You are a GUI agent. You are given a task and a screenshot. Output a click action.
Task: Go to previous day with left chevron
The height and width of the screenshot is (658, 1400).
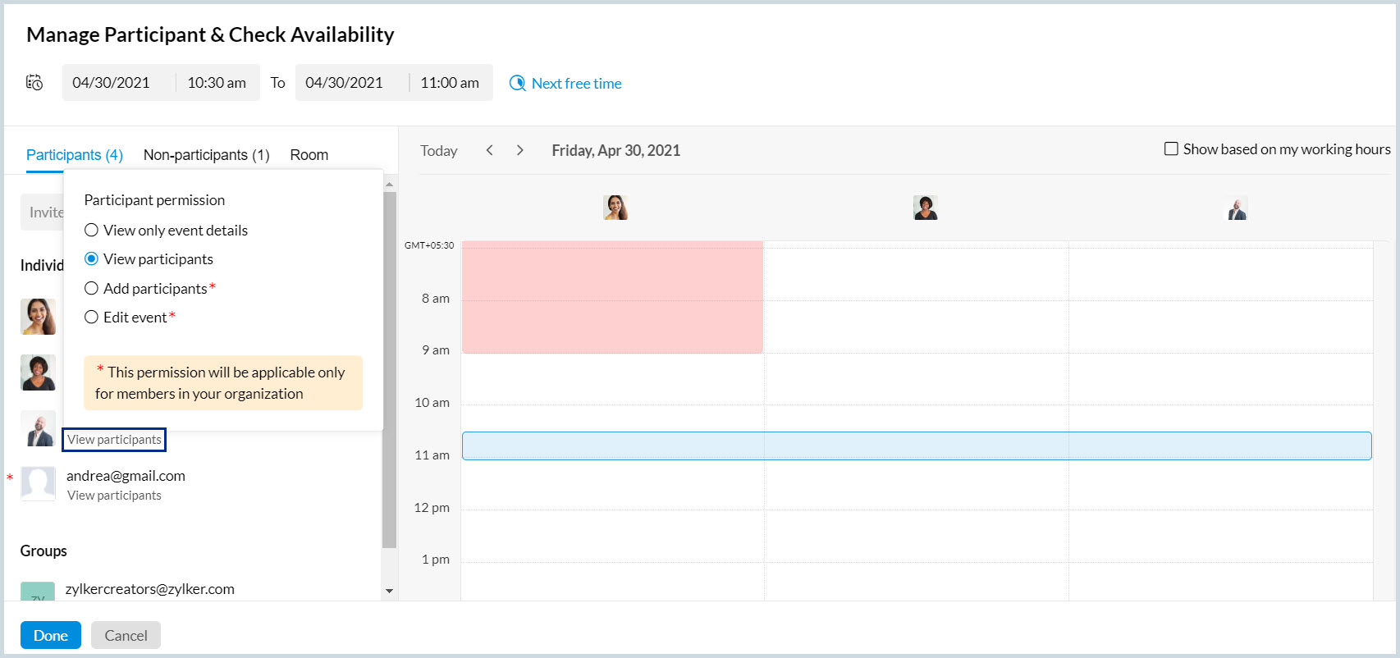490,150
